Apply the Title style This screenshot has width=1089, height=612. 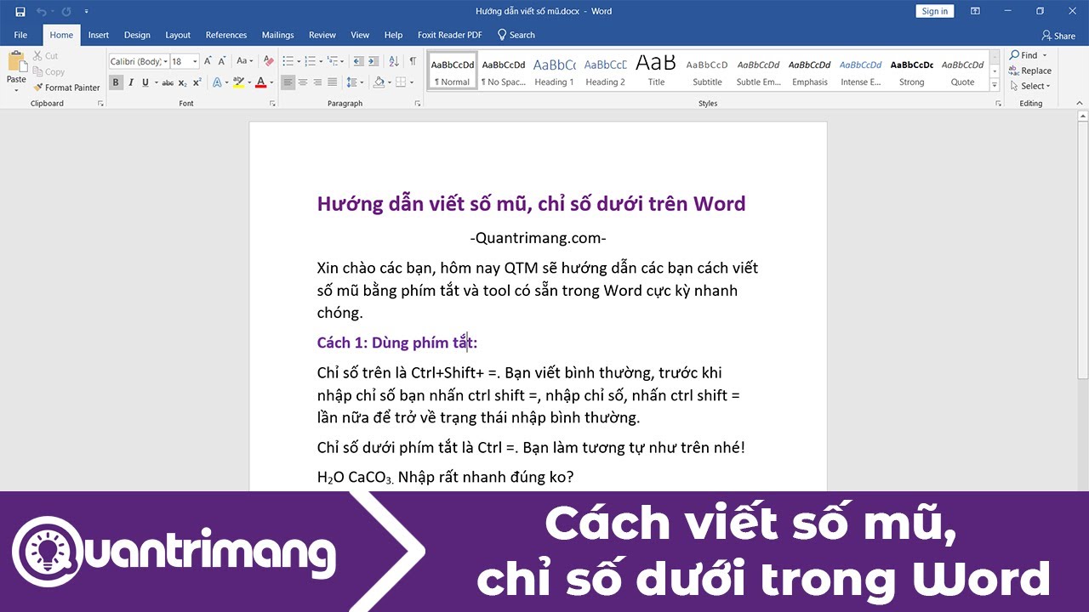(x=656, y=71)
